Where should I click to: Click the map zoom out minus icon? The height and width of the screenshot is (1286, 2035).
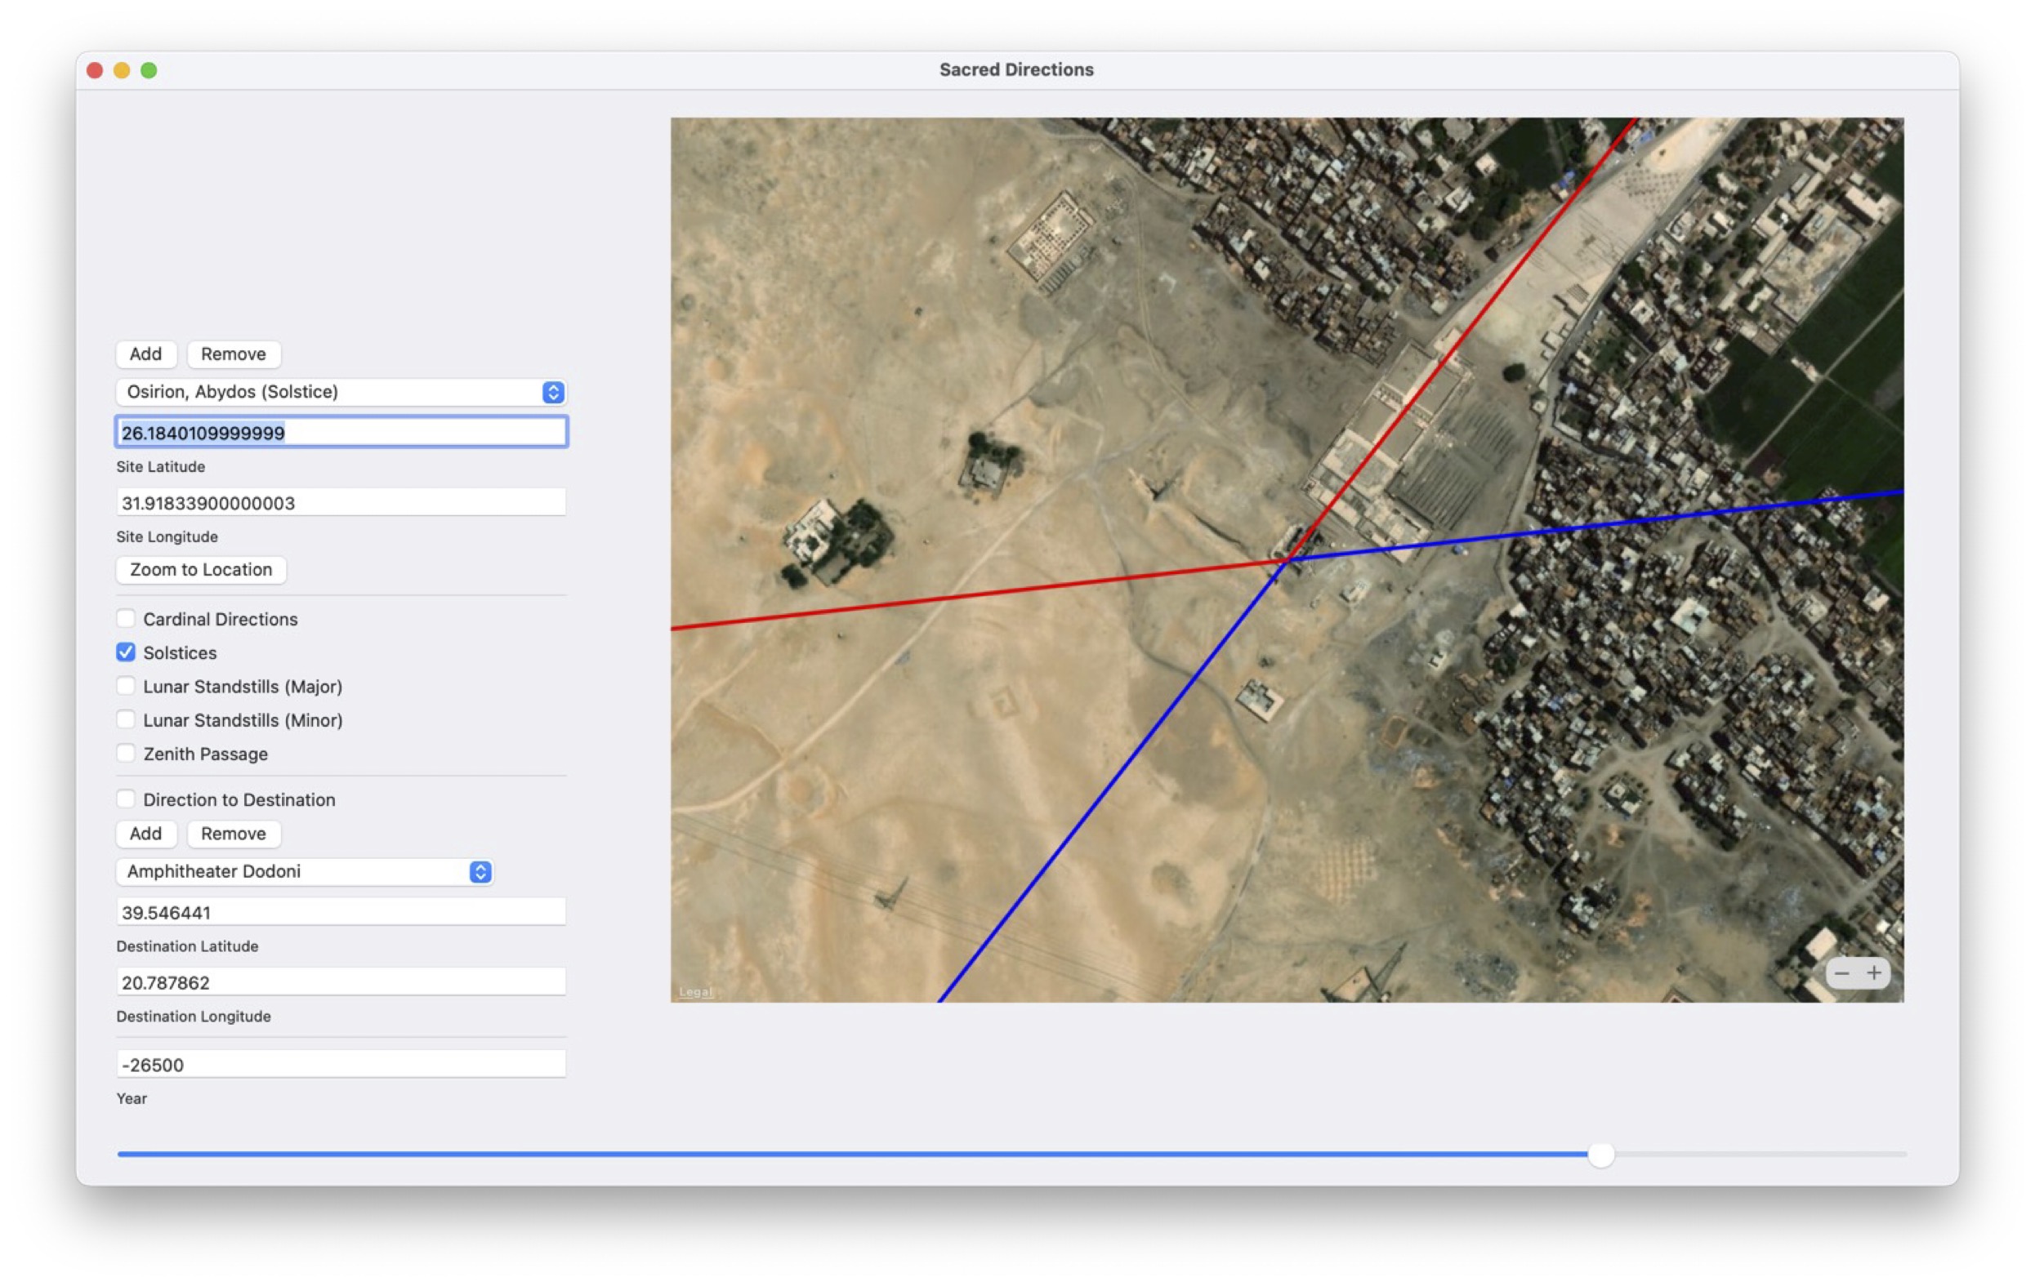[x=1841, y=972]
